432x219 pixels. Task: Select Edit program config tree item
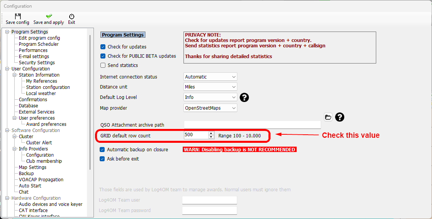[39, 38]
